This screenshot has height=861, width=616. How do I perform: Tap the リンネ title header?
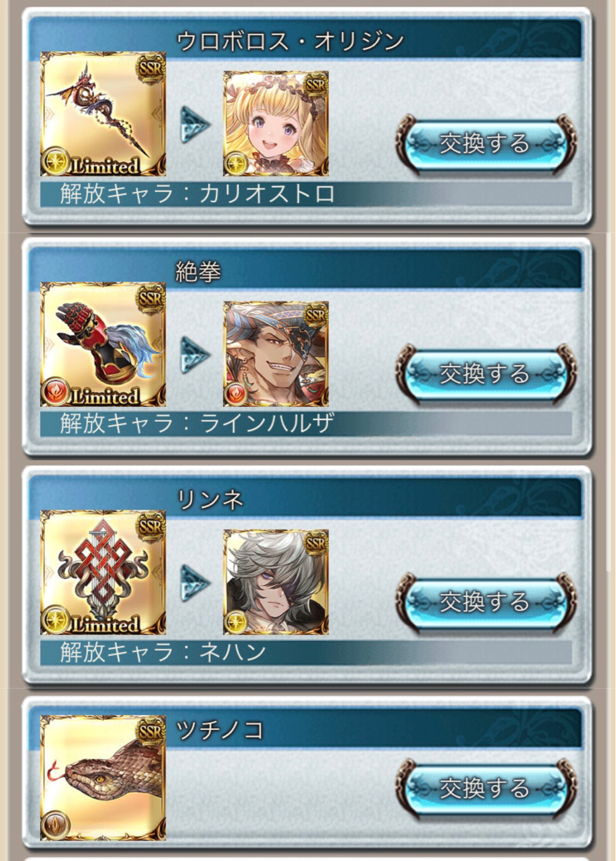(x=209, y=499)
